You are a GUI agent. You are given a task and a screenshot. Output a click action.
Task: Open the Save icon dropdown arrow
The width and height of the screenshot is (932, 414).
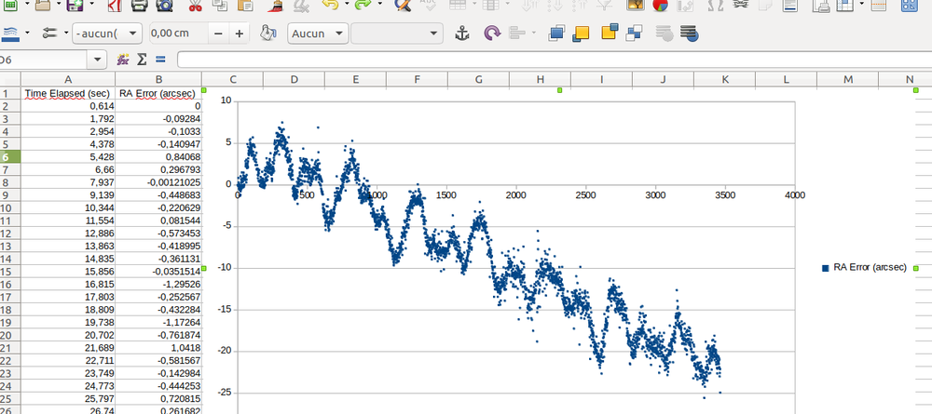pyautogui.click(x=91, y=5)
